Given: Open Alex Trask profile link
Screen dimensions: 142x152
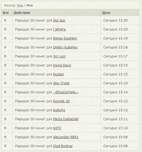Looking at the screenshot, I should (61, 83).
